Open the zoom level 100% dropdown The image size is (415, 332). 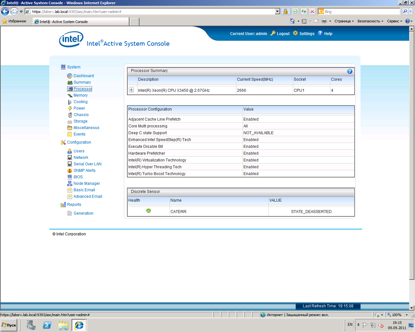pyautogui.click(x=407, y=315)
